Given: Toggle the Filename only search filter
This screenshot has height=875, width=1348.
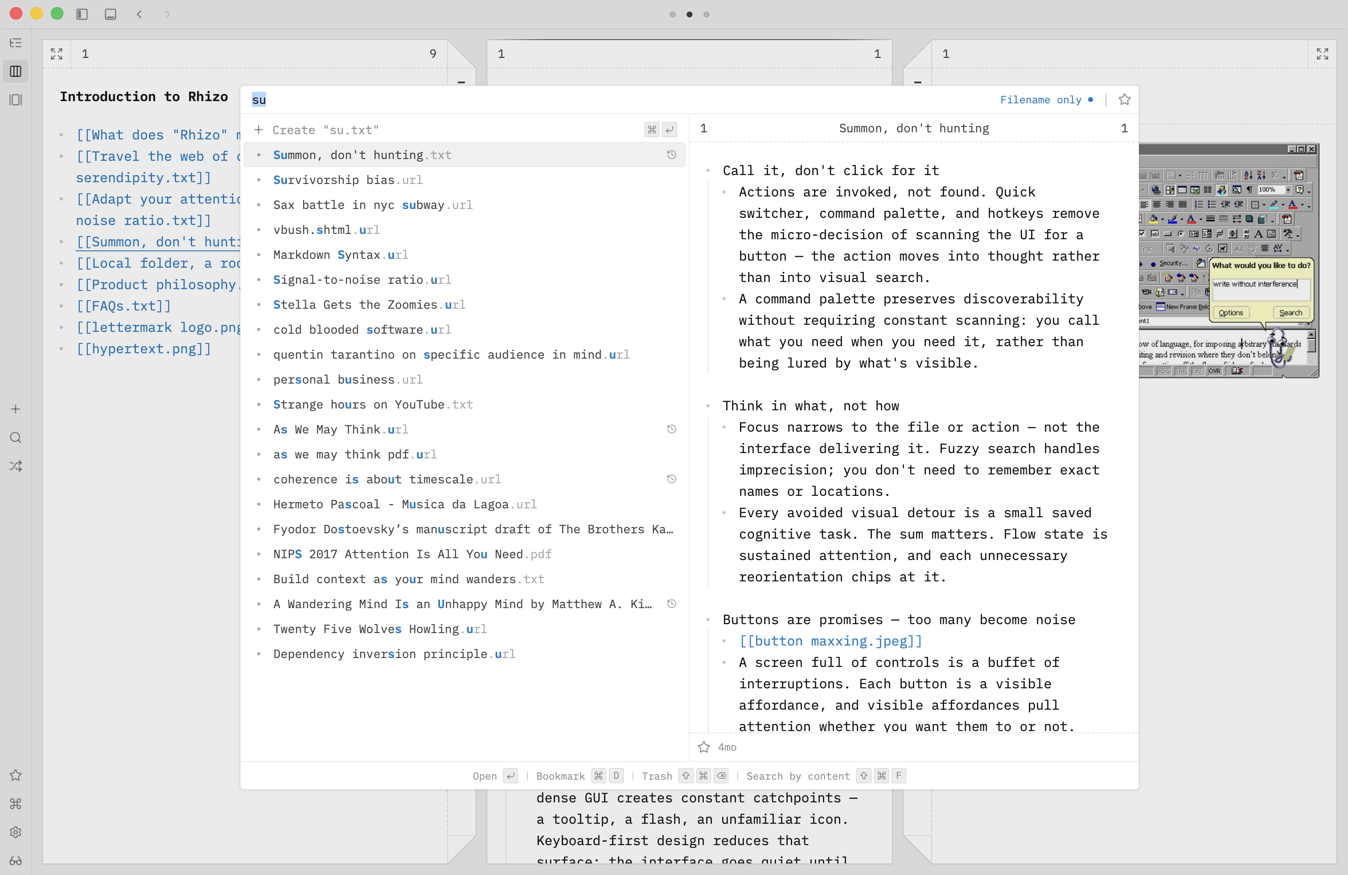Looking at the screenshot, I should click(x=1047, y=100).
